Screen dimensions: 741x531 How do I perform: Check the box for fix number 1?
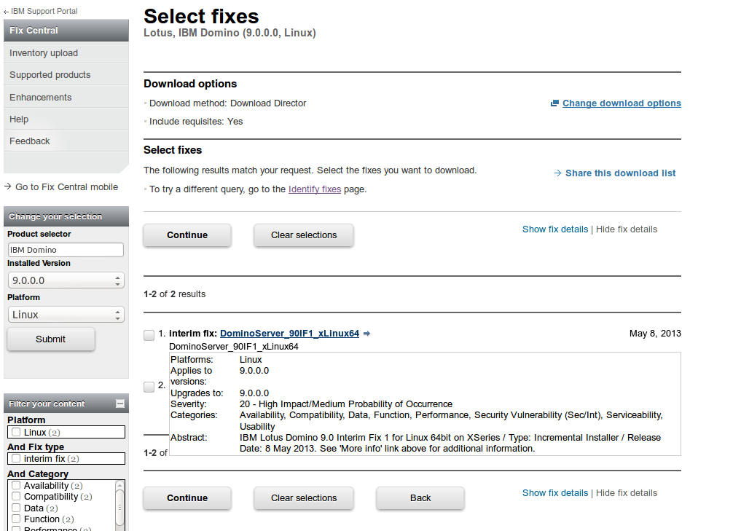[149, 335]
